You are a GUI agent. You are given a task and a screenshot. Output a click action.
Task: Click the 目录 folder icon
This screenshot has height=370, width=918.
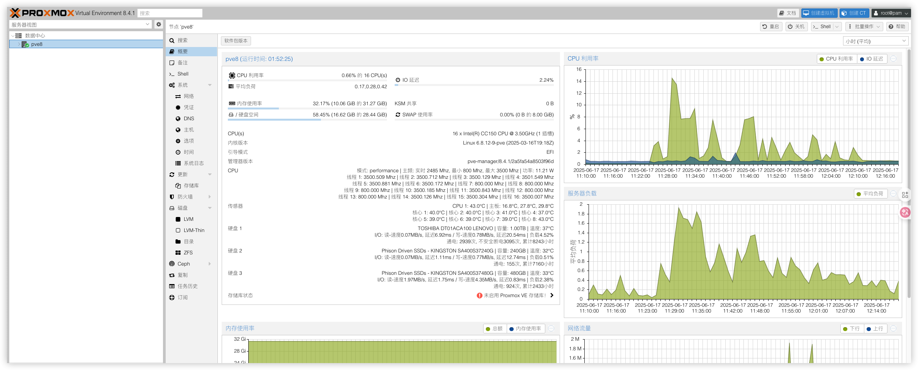click(178, 242)
